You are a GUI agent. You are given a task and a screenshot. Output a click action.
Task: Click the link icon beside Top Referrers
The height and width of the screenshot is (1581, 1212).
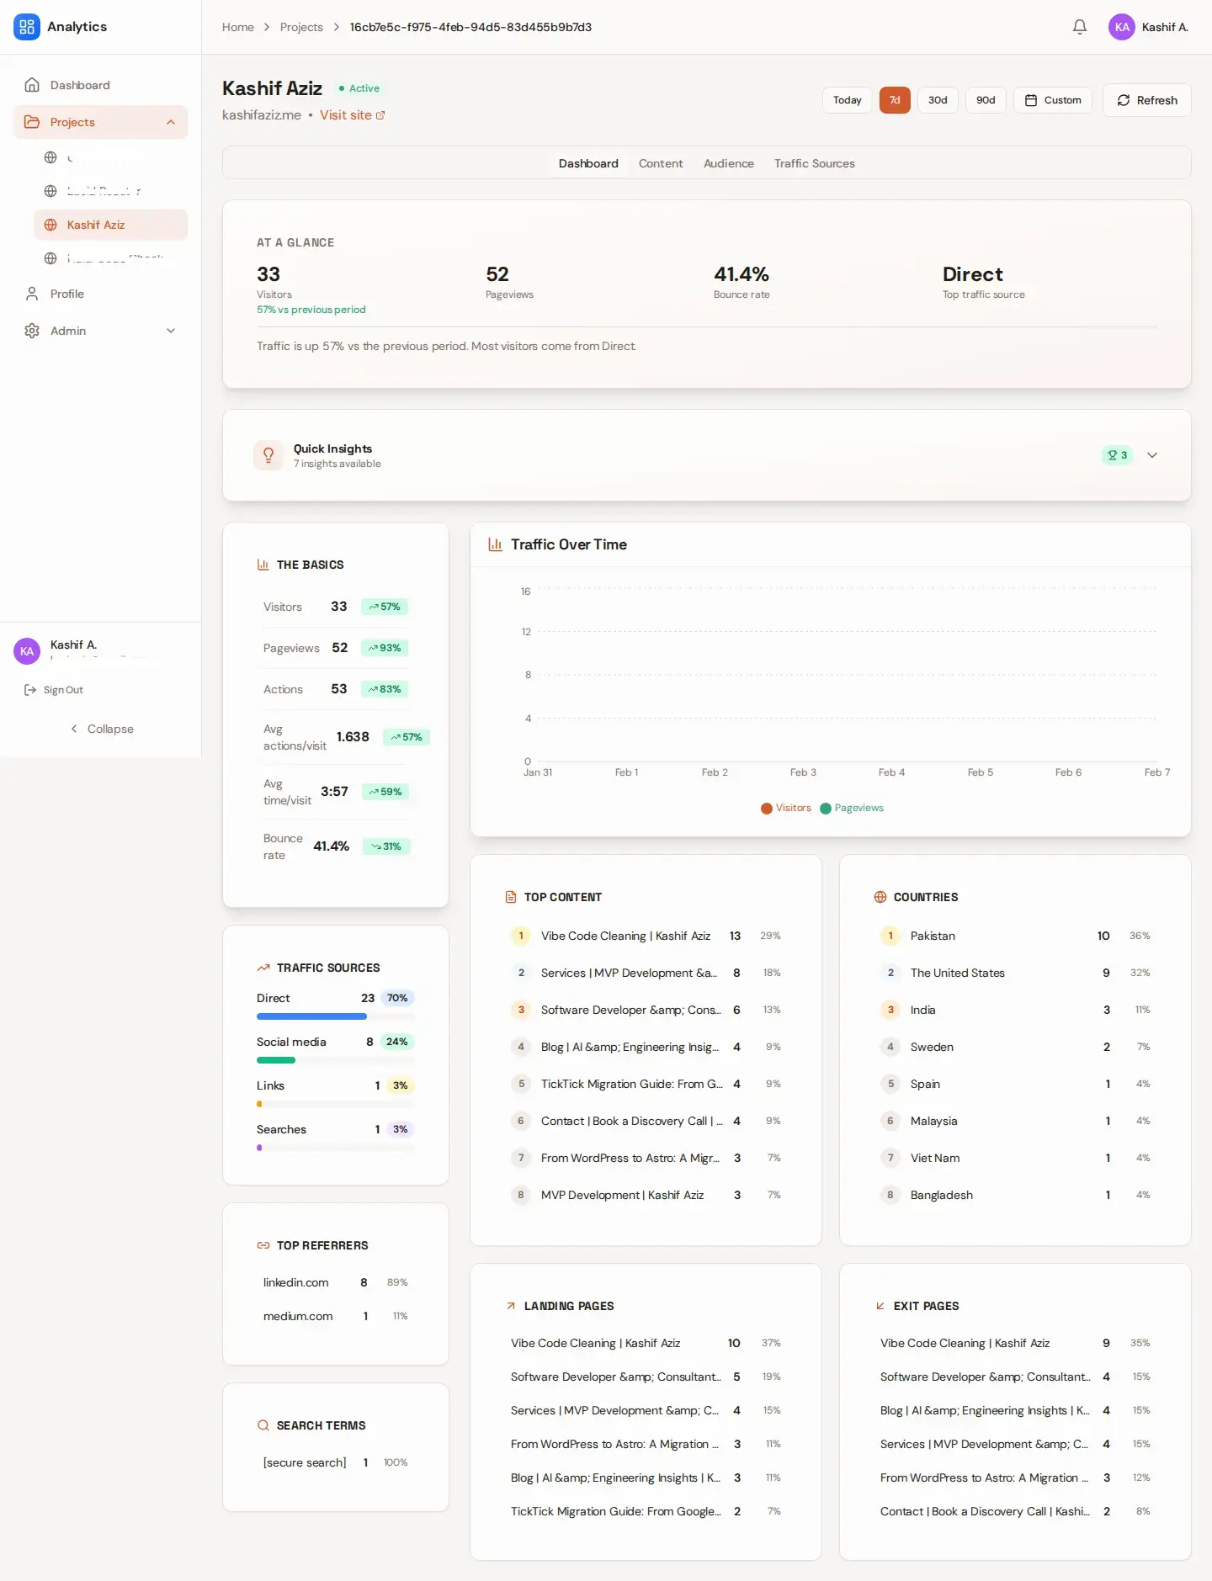tap(263, 1245)
